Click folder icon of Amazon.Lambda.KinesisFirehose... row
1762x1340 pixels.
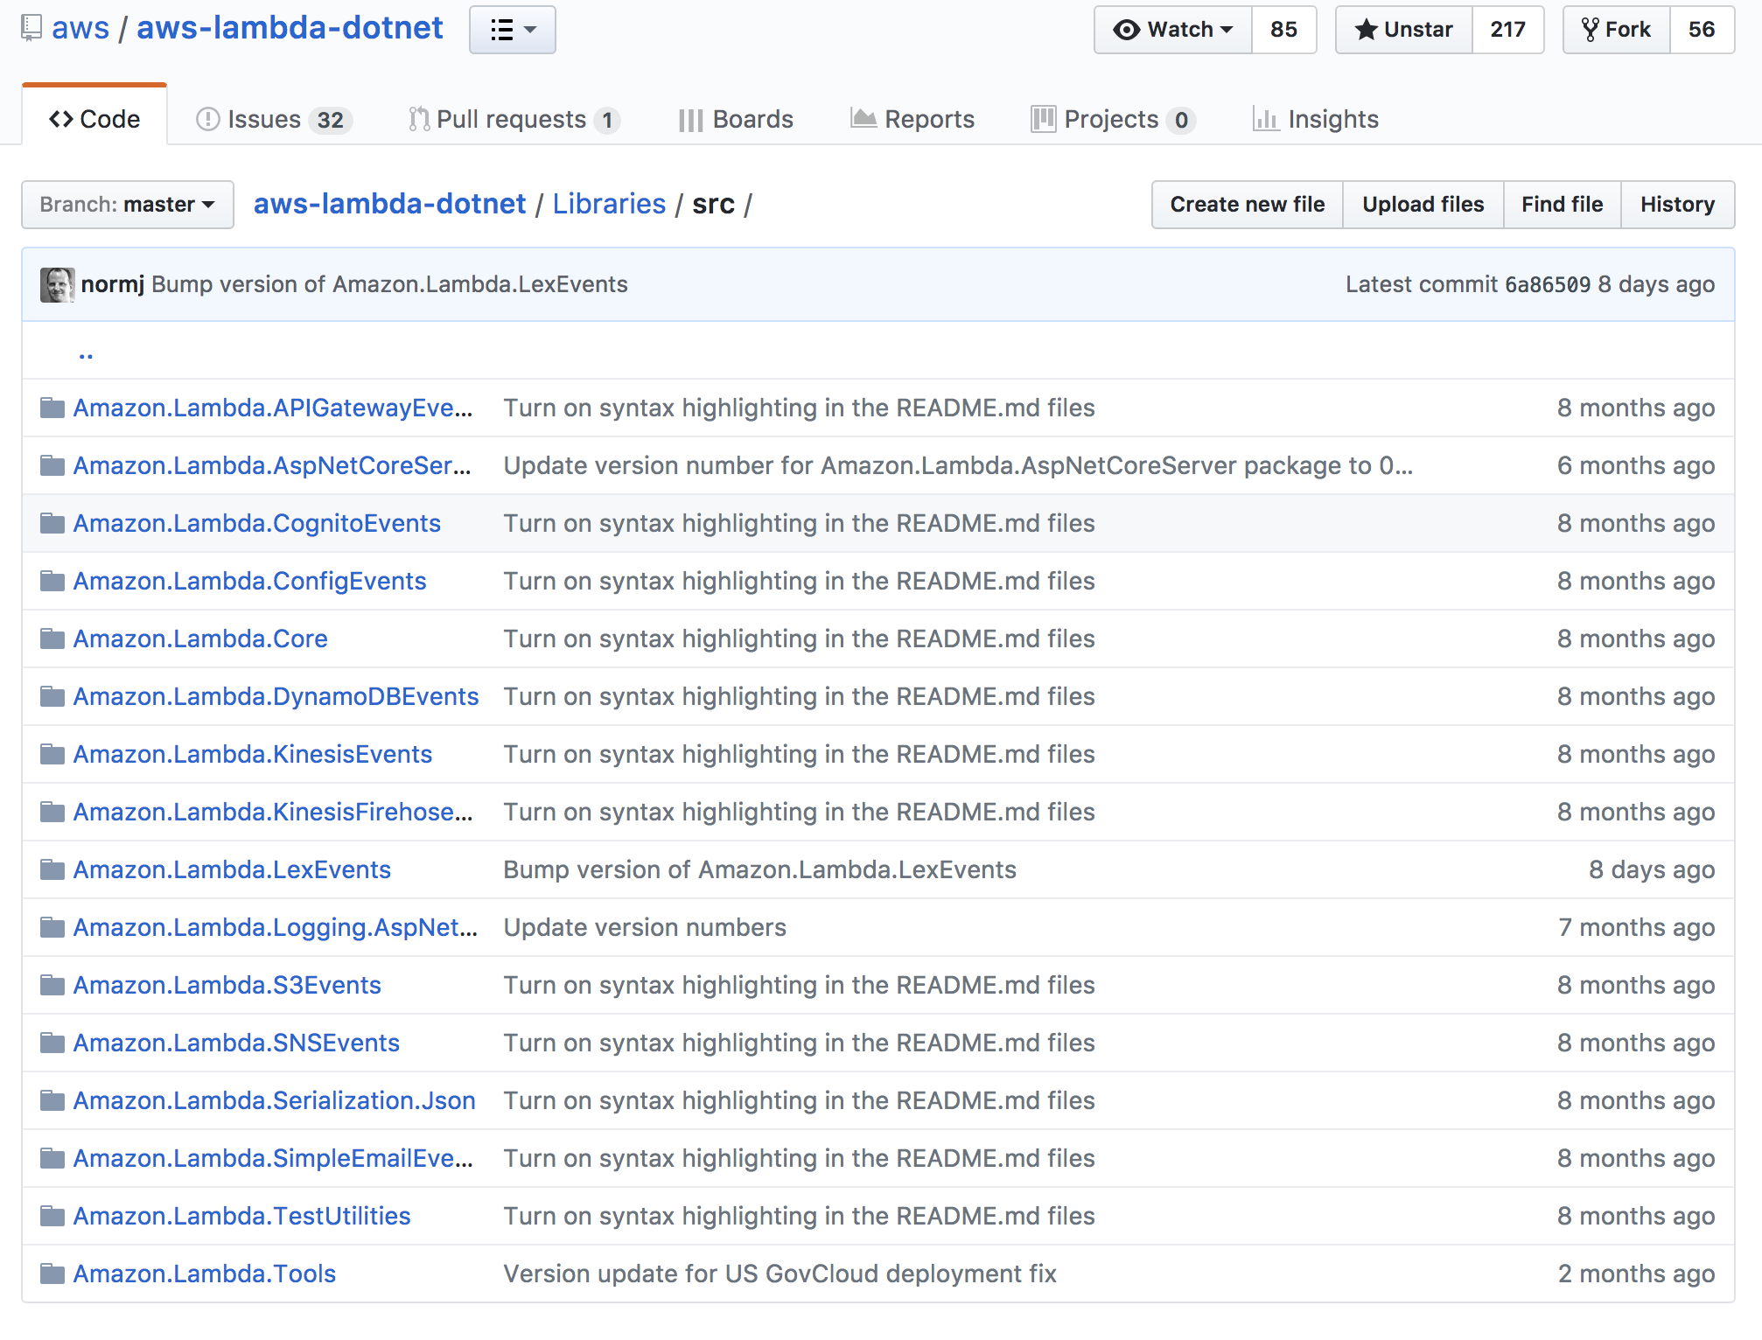pos(52,812)
